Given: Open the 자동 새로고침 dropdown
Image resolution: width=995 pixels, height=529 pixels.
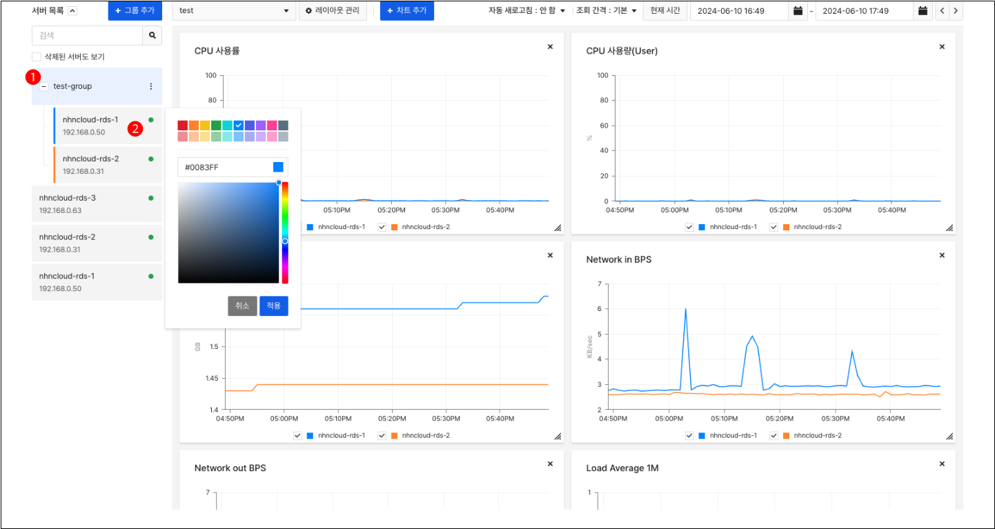Looking at the screenshot, I should click(x=527, y=11).
